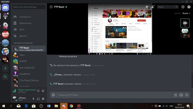Open GIF picker
Screen dimensions: 193x109
181,95
